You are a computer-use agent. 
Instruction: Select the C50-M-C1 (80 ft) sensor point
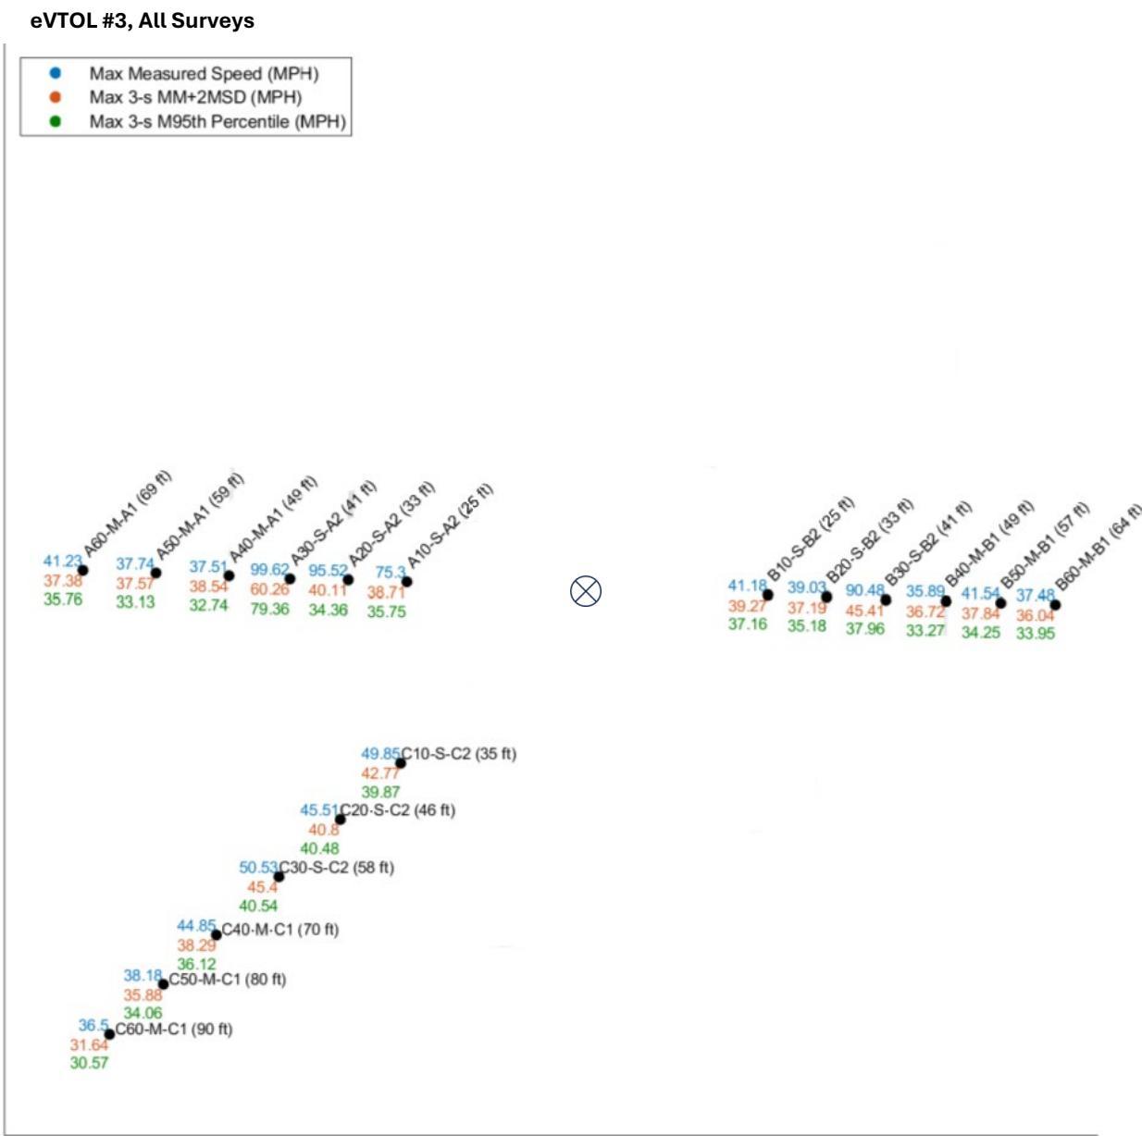[x=163, y=983]
